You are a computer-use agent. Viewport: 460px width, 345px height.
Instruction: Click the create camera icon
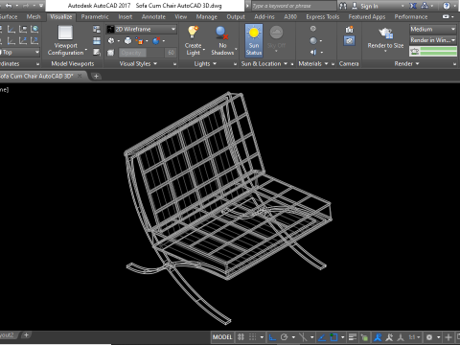(349, 30)
